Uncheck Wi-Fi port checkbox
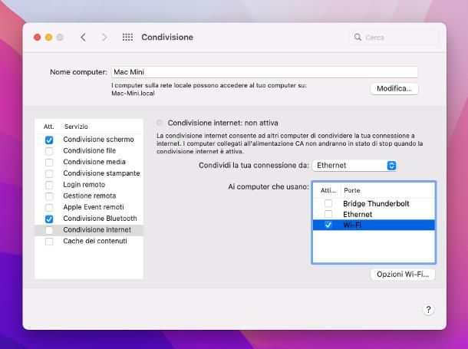Image resolution: width=468 pixels, height=349 pixels. 328,225
